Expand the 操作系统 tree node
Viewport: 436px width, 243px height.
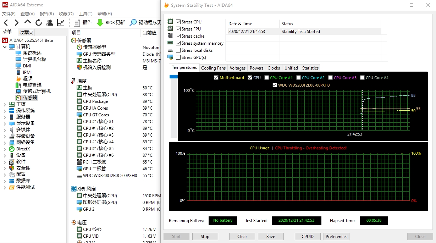pyautogui.click(x=5, y=110)
